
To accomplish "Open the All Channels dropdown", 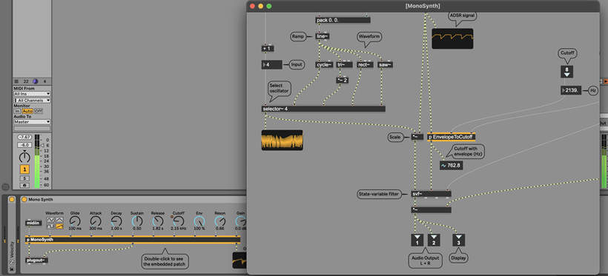I will pos(32,101).
